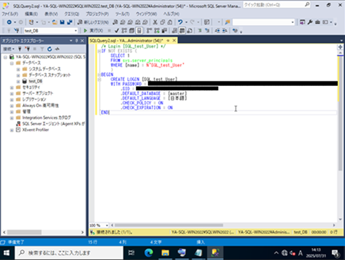345x260 pixels.
Task: Toggle pin on the Object Explorer panel
Action: pos(77,40)
